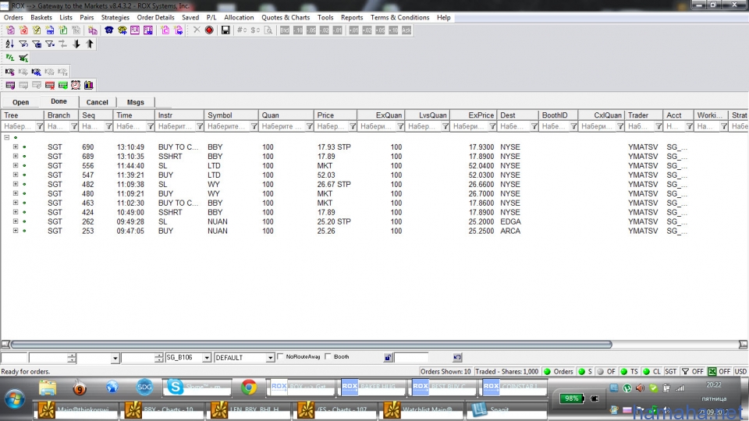Open the Quotes & Charts menu
Viewport: 749px width, 421px height.
[x=286, y=17]
